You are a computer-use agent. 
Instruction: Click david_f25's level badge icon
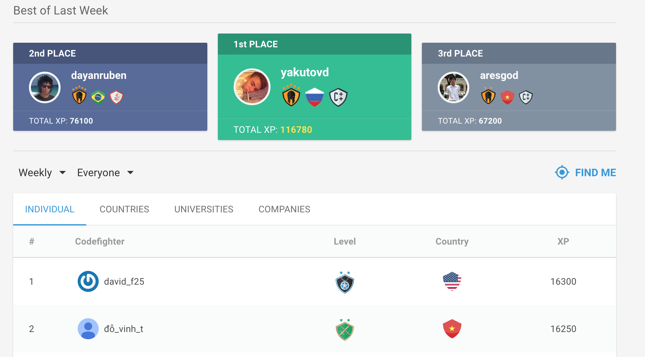[x=345, y=282]
